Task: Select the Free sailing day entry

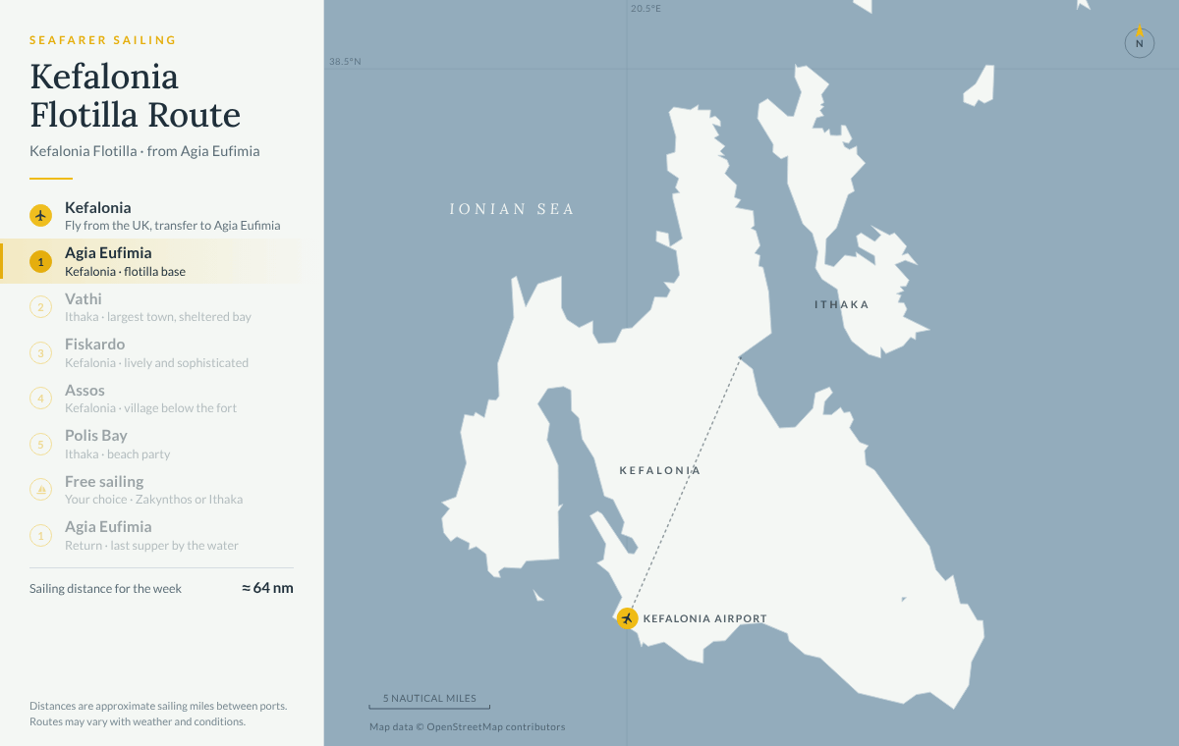Action: pos(161,490)
